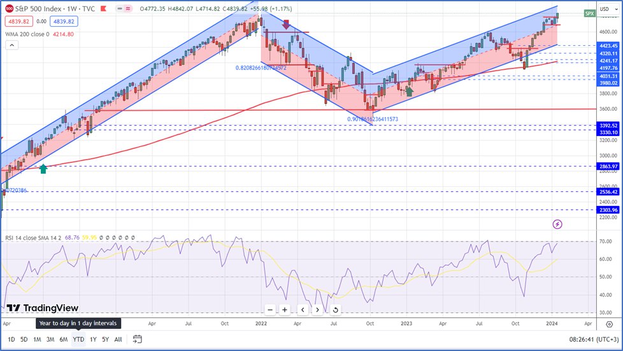
Task: Select the 5Y time range
Action: point(105,339)
